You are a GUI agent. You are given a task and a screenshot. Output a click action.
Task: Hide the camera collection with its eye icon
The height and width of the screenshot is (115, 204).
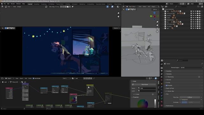(195, 16)
